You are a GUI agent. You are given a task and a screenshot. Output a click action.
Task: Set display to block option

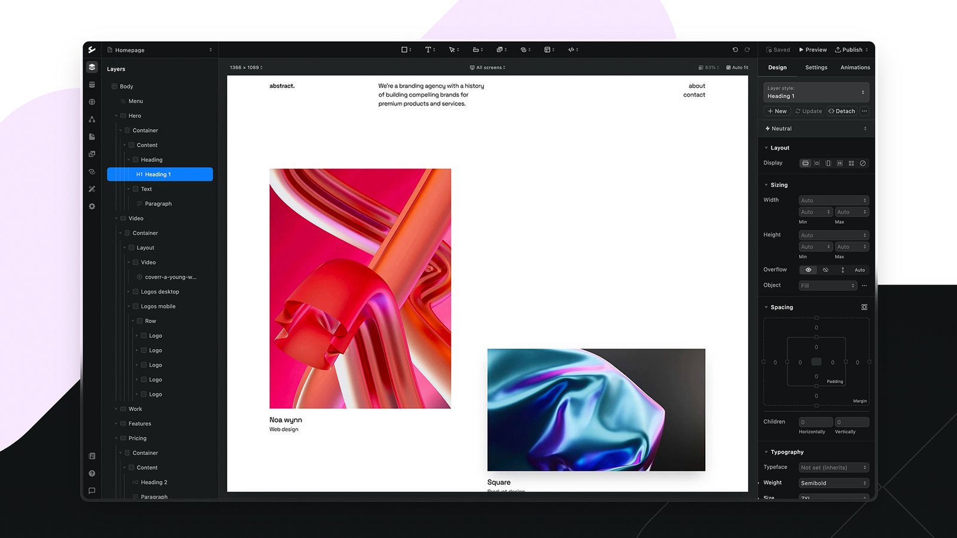[806, 163]
